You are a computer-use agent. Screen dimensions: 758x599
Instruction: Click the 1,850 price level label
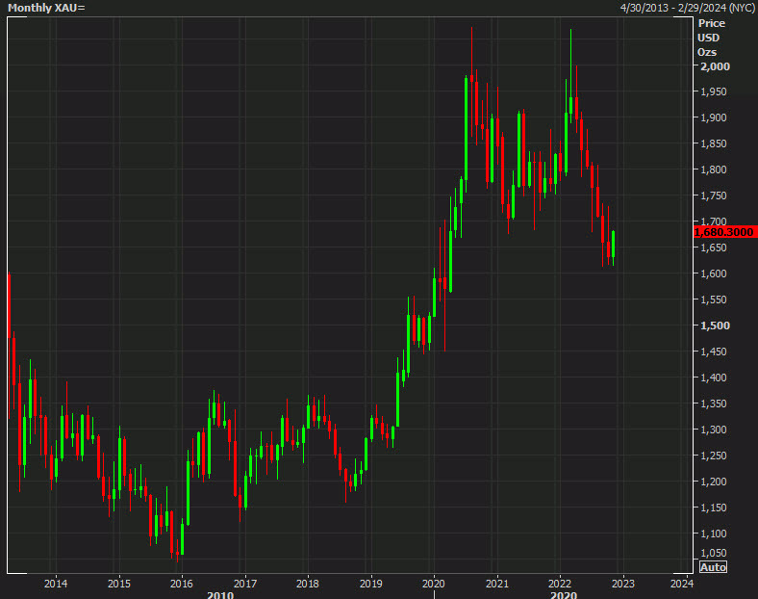pos(714,143)
